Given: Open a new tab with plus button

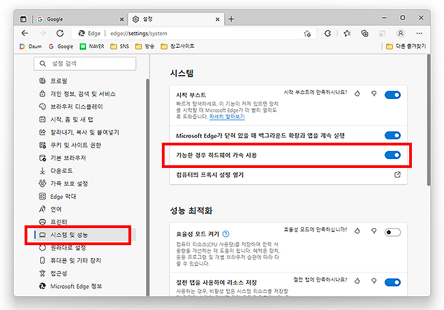Looking at the screenshot, I should (x=232, y=19).
